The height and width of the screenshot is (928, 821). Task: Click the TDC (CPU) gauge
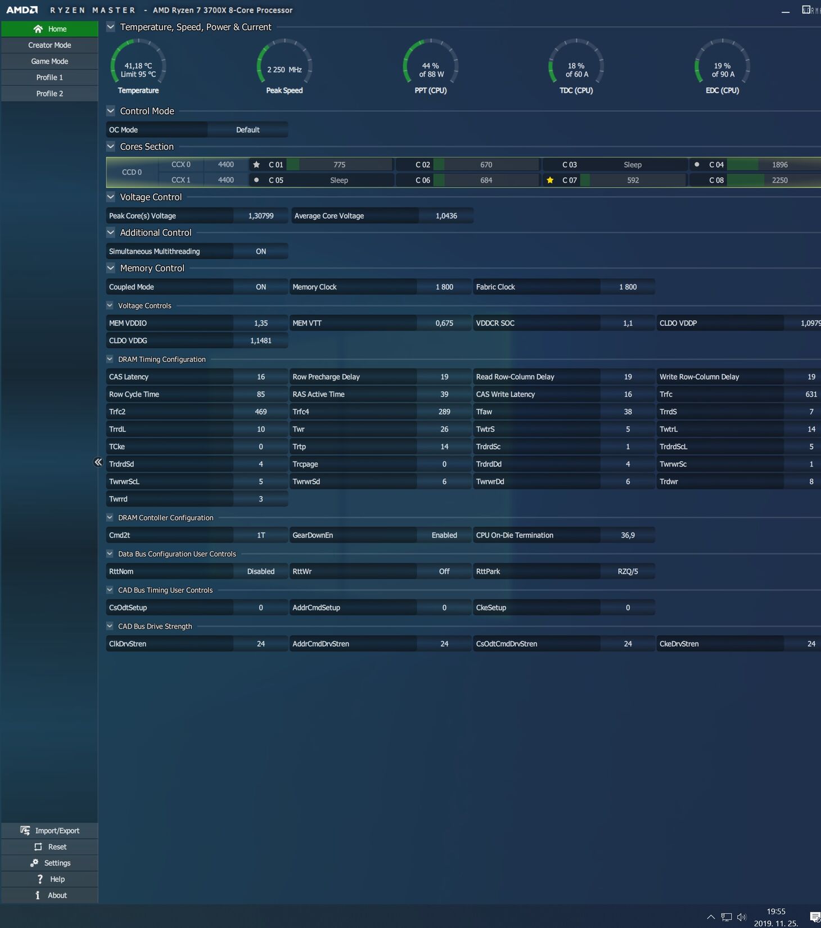(576, 66)
